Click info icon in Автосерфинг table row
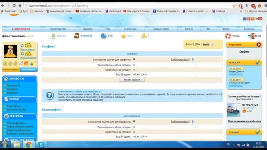Viewport: 267px width, 150px height. 192,122
